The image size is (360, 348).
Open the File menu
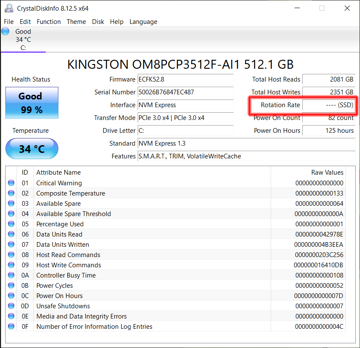click(9, 22)
